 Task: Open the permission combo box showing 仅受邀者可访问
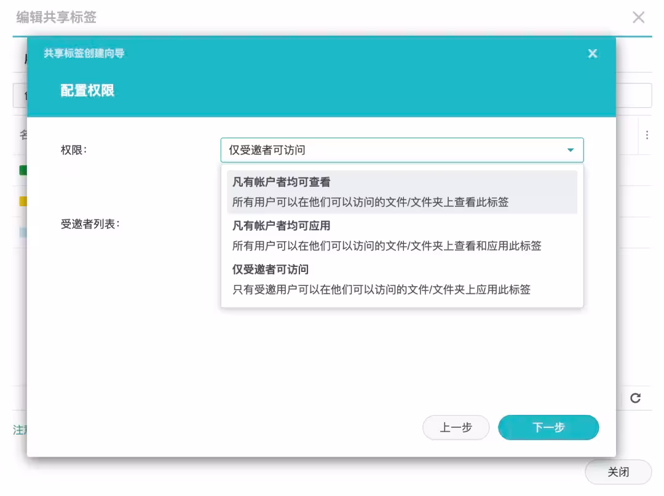point(400,150)
